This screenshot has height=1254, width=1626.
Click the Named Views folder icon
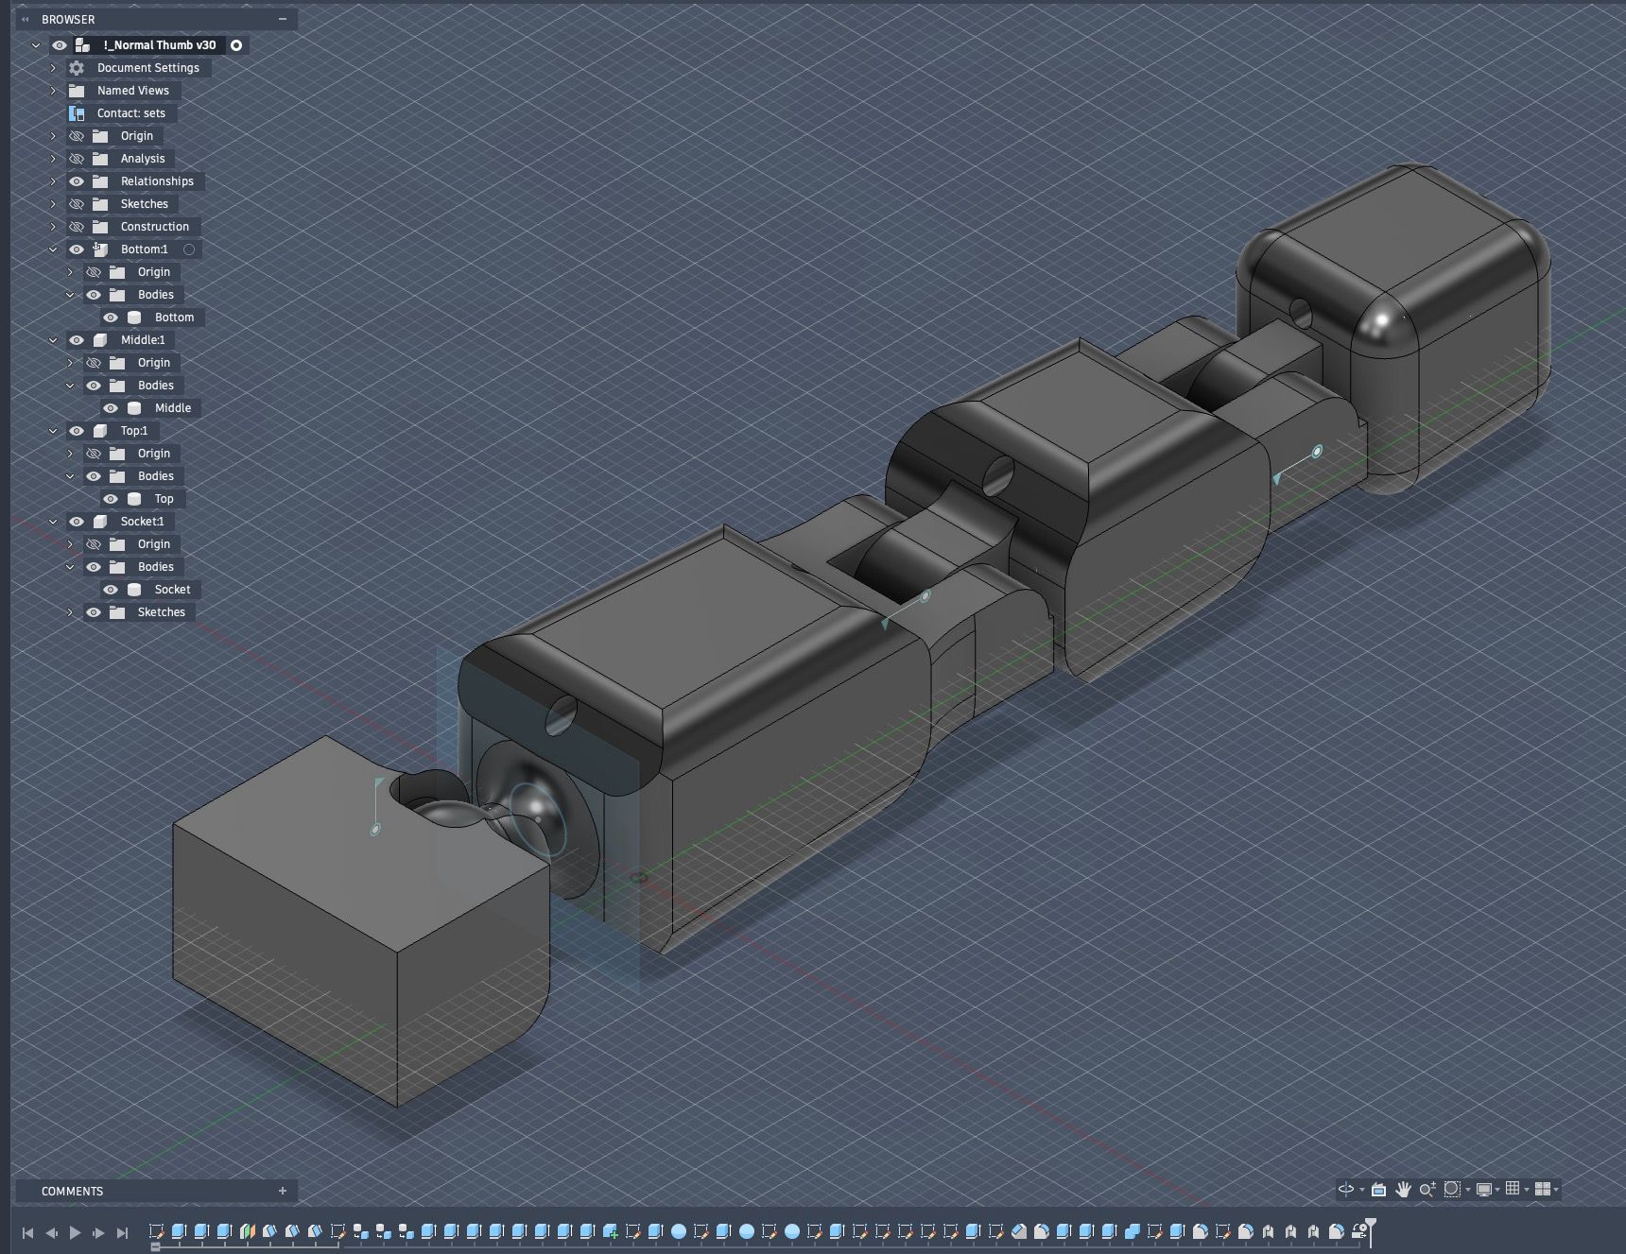click(77, 91)
